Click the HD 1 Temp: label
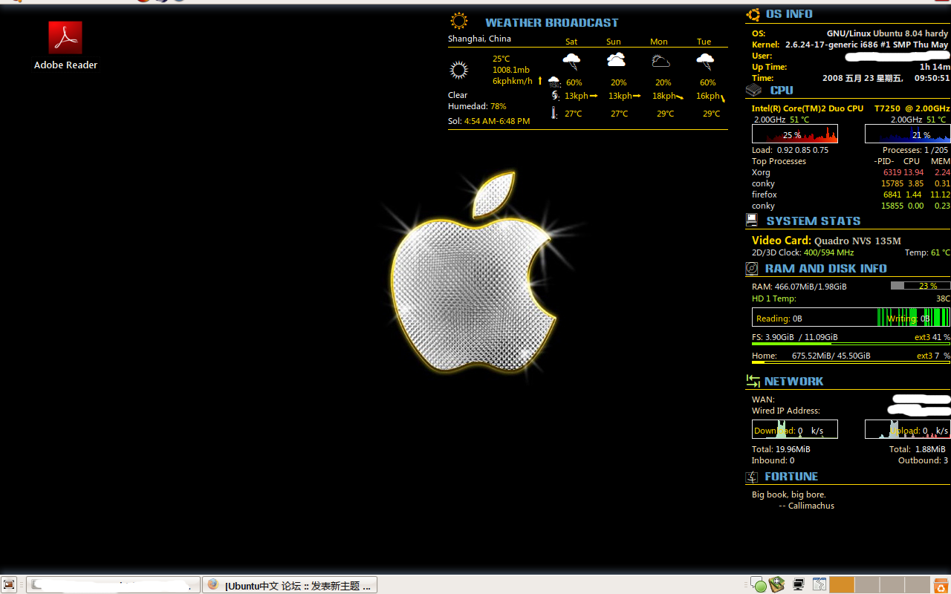Viewport: 951px width, 594px height. (773, 298)
